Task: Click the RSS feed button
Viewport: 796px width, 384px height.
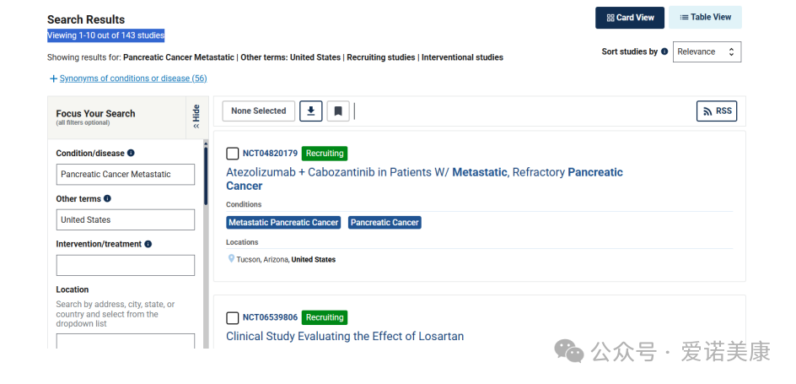Action: coord(716,111)
